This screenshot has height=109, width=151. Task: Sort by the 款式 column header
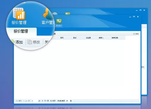[75, 38]
